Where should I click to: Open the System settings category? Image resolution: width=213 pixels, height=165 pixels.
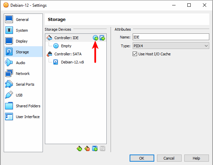22,30
